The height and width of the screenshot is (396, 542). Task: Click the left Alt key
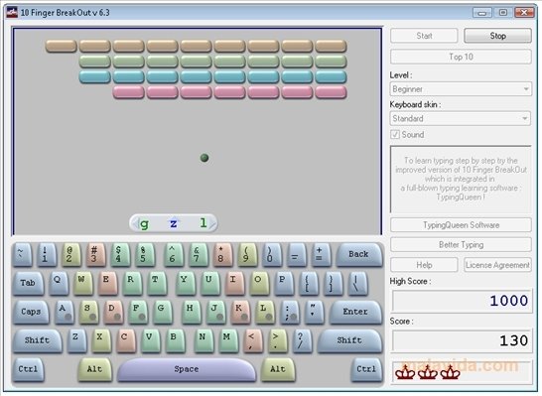point(95,369)
